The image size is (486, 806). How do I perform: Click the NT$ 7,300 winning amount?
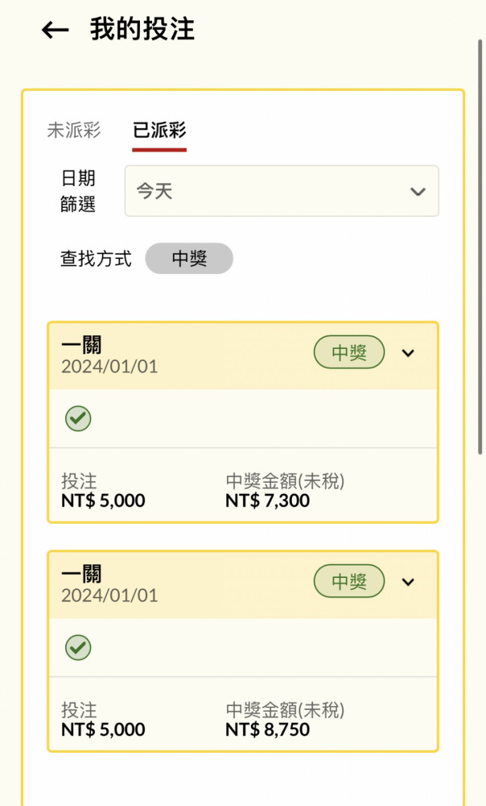click(x=267, y=501)
